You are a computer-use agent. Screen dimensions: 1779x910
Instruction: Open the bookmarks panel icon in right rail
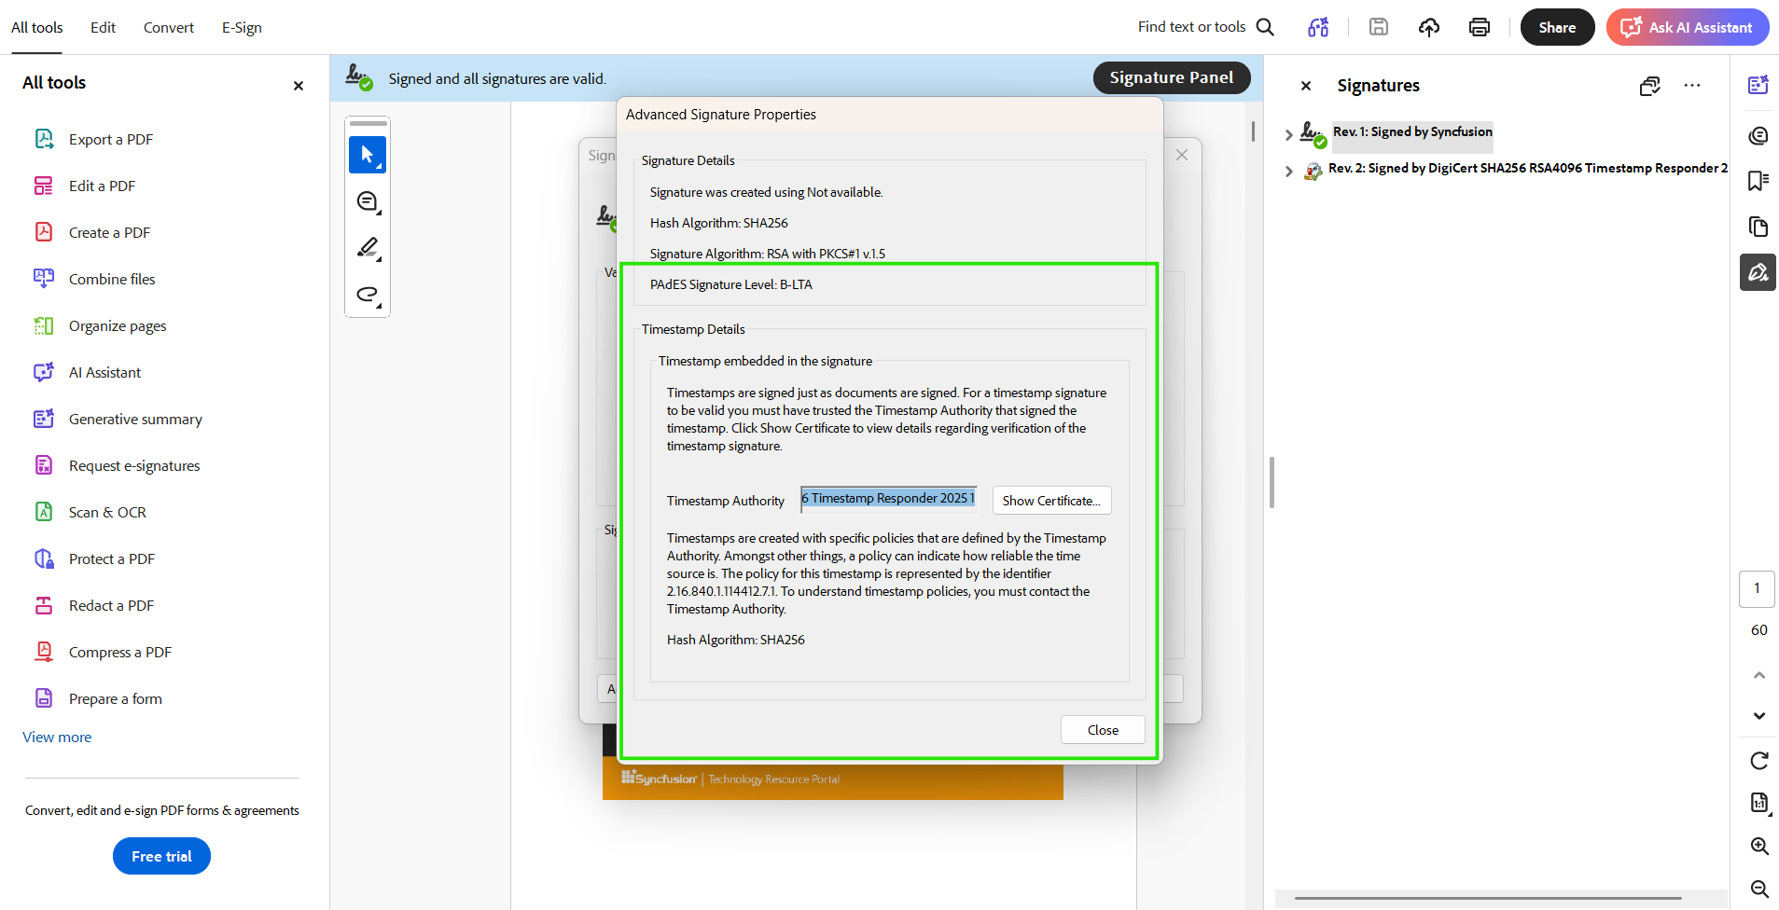[x=1758, y=181]
